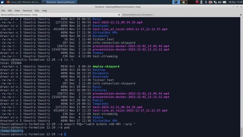Click the Desktop directory name
243x137 pixels.
pos(99,70)
